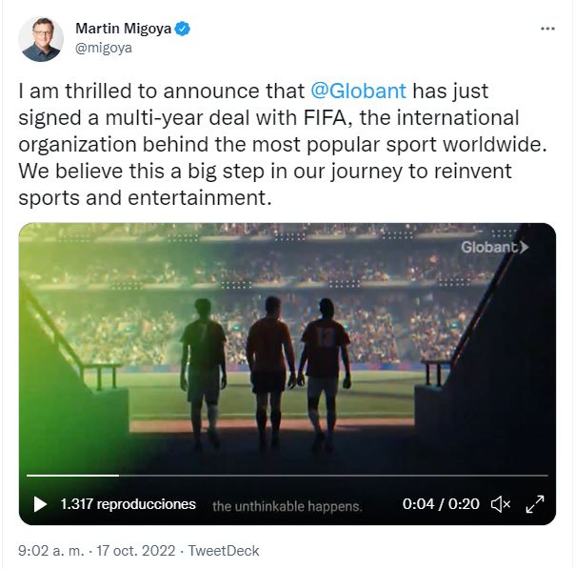
Task: Open Martin Migoya's profile avatar
Action: pos(41,39)
